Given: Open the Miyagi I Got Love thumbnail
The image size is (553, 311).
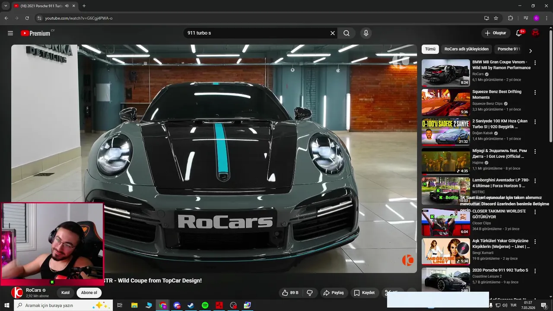Looking at the screenshot, I should tap(445, 162).
